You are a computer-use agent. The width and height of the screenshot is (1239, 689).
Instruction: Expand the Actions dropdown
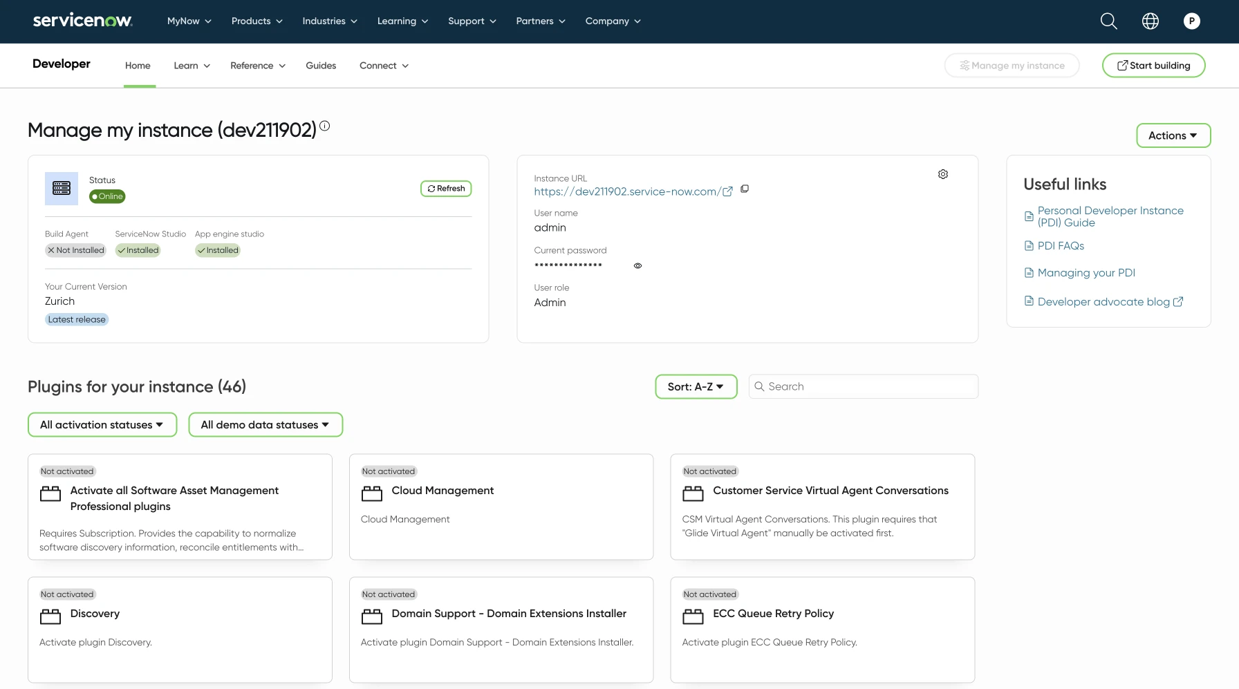tap(1173, 135)
